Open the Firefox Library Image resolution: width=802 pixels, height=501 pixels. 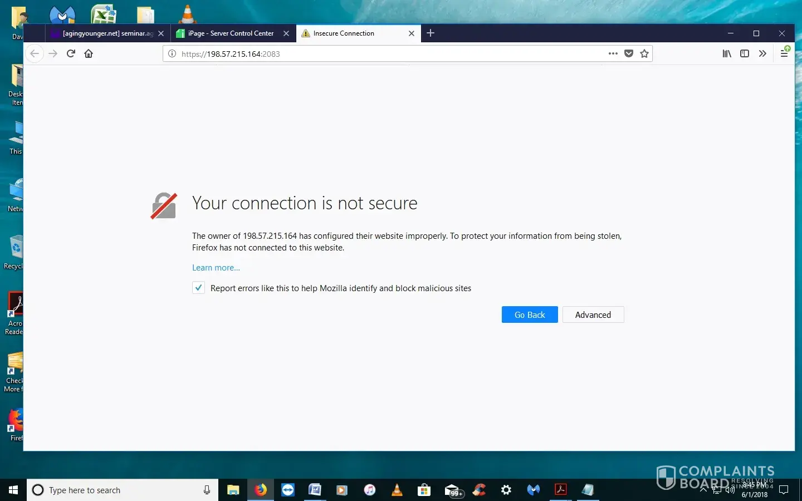pos(727,54)
